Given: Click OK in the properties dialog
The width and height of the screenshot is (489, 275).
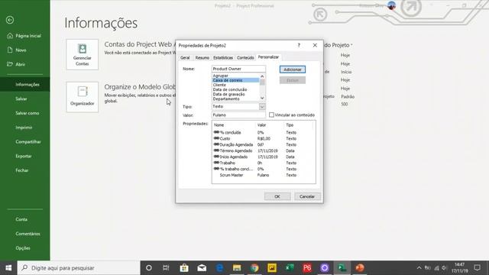Looking at the screenshot, I should pyautogui.click(x=277, y=197).
